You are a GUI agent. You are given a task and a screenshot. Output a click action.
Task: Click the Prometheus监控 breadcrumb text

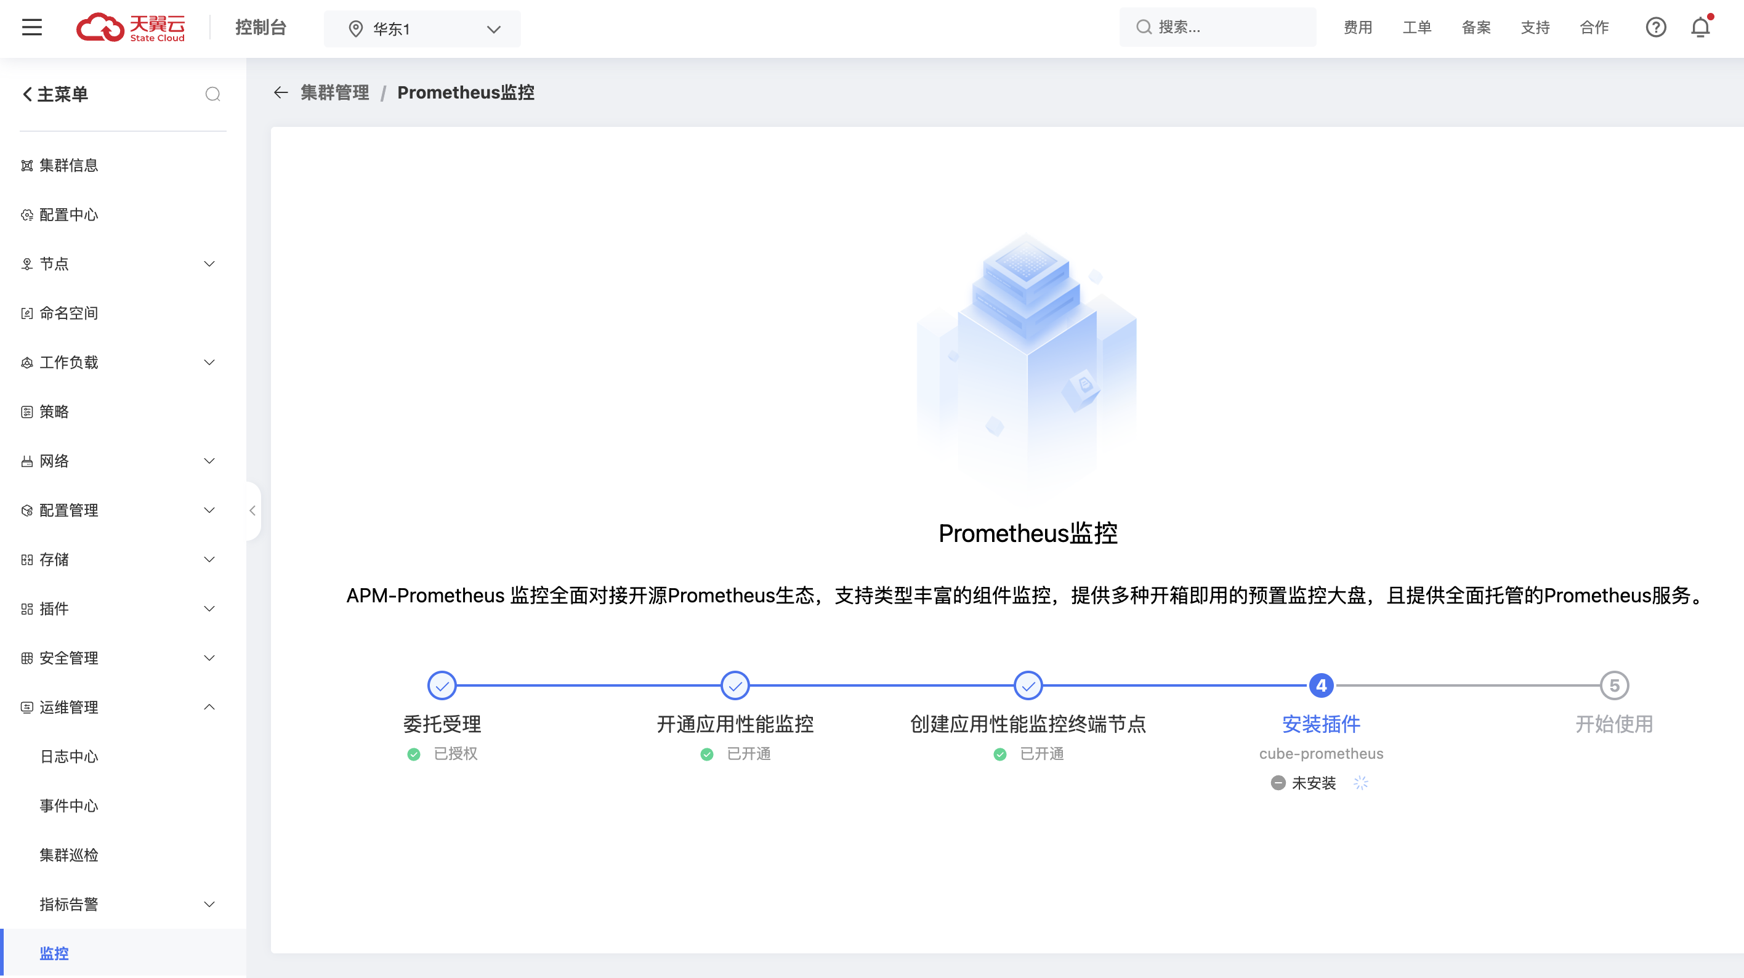point(466,93)
